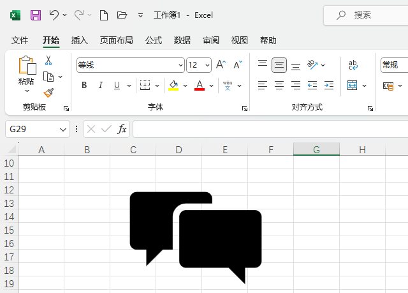Click the Save icon in title bar
The width and height of the screenshot is (408, 293).
coord(36,15)
